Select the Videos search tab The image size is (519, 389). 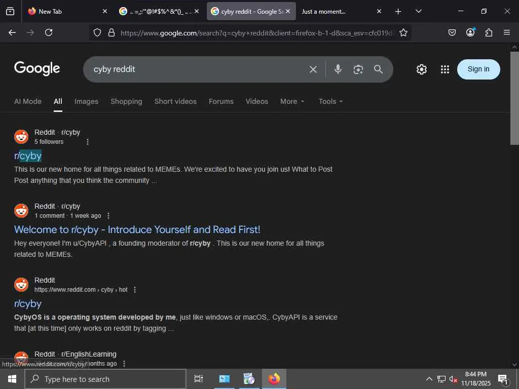pos(256,101)
